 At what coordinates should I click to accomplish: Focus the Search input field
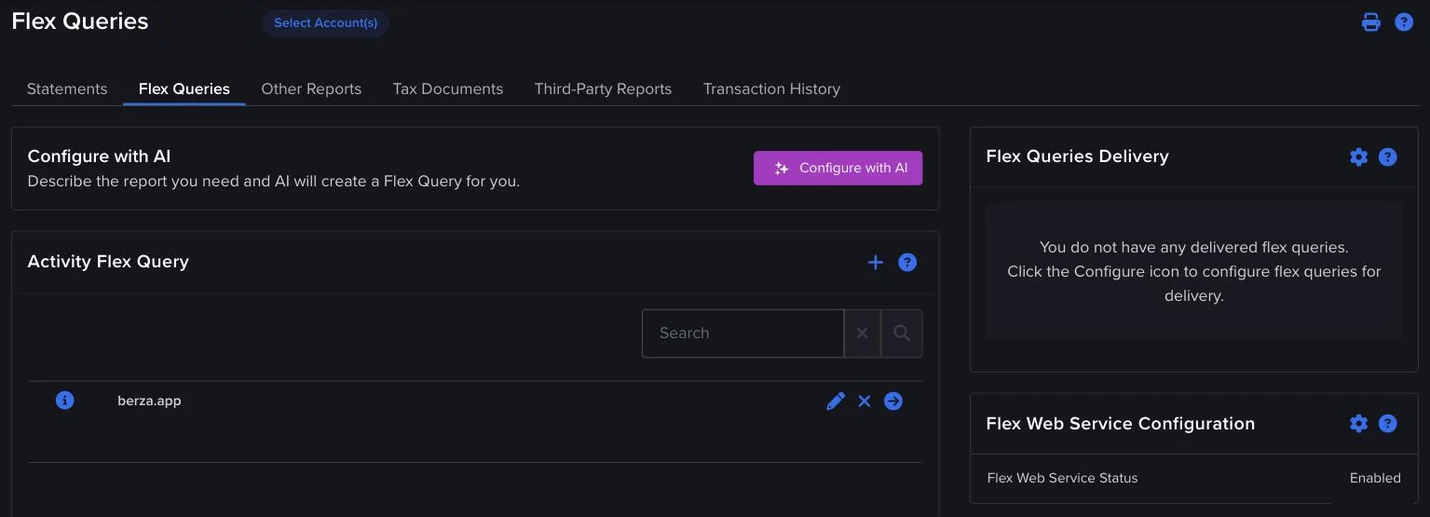(x=742, y=333)
